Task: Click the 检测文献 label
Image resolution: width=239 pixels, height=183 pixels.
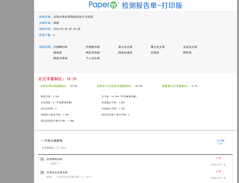Action: [x=45, y=17]
